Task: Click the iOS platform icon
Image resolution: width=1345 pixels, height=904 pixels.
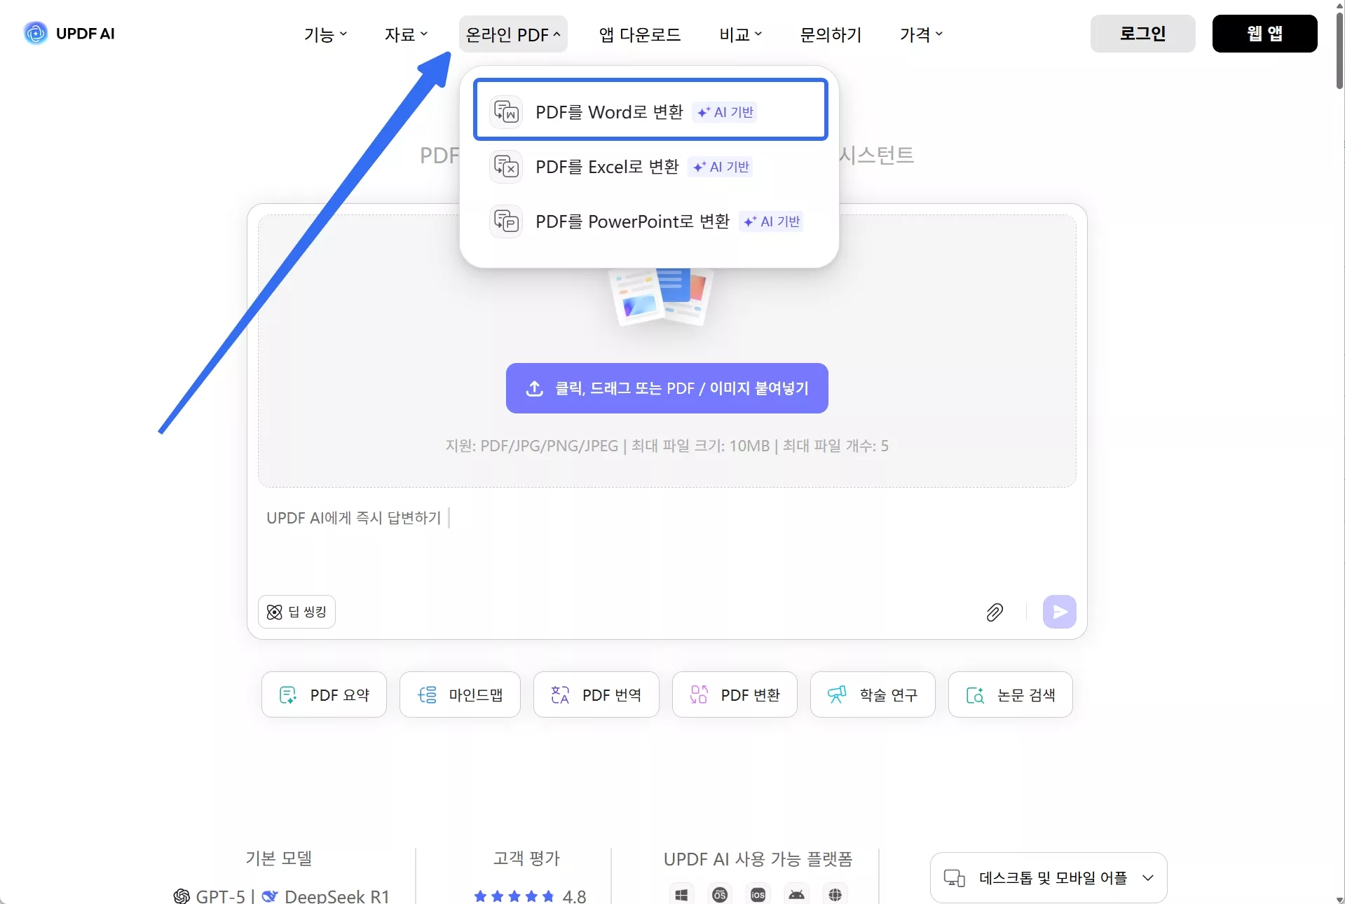Action: (758, 894)
